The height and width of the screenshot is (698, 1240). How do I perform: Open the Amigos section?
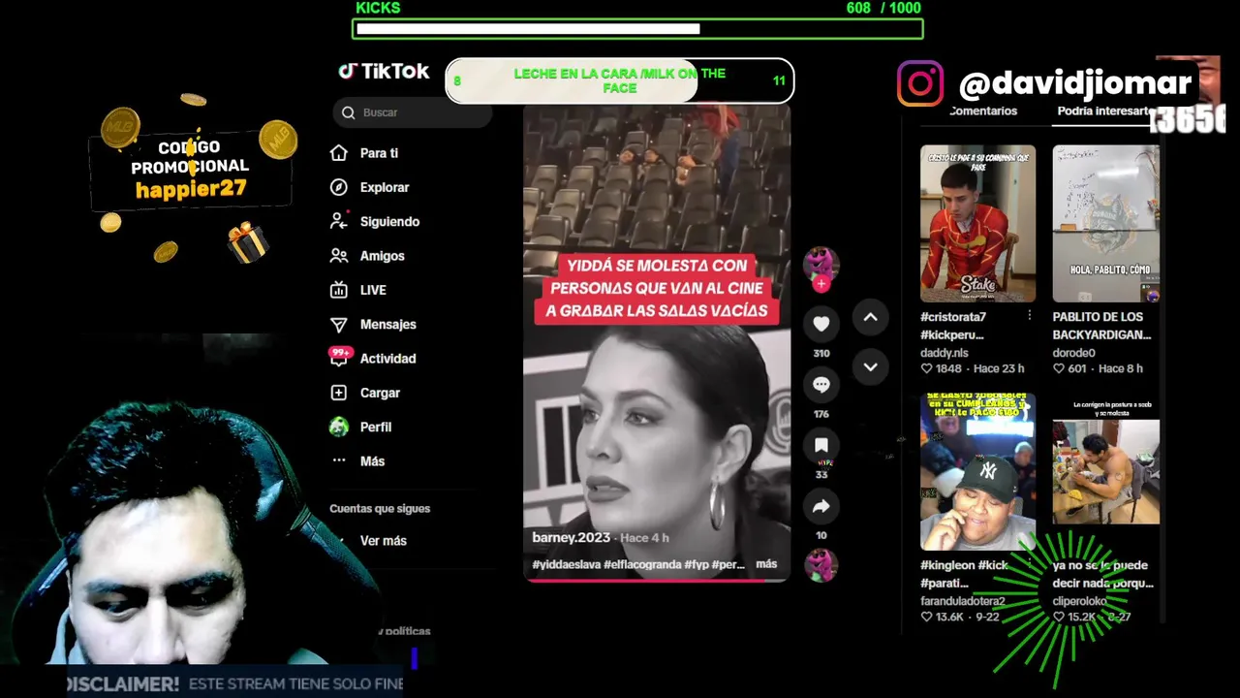382,256
